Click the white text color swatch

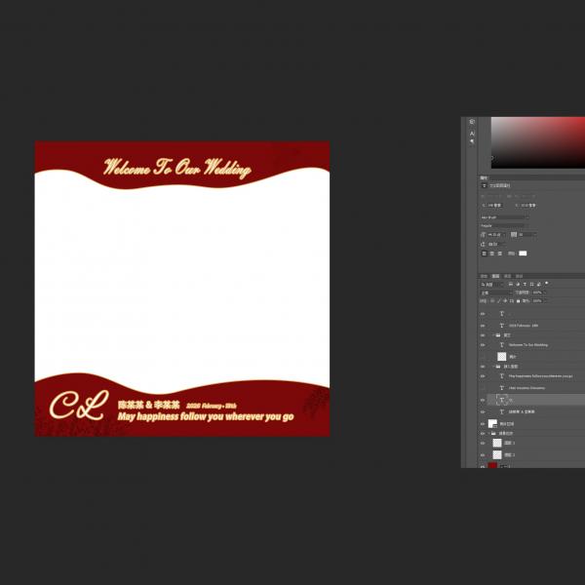pos(523,253)
